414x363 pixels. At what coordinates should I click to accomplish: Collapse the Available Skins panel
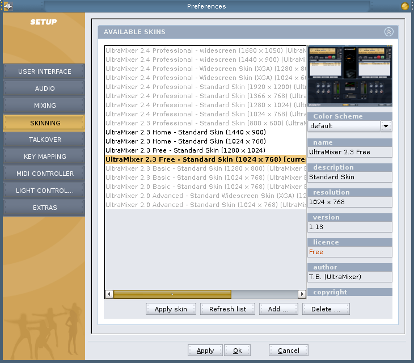point(388,32)
